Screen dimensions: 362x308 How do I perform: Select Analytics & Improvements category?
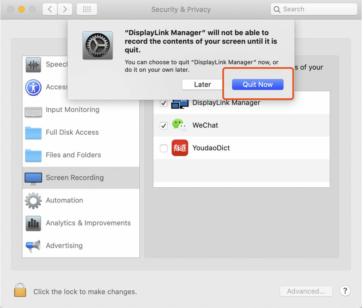point(81,223)
